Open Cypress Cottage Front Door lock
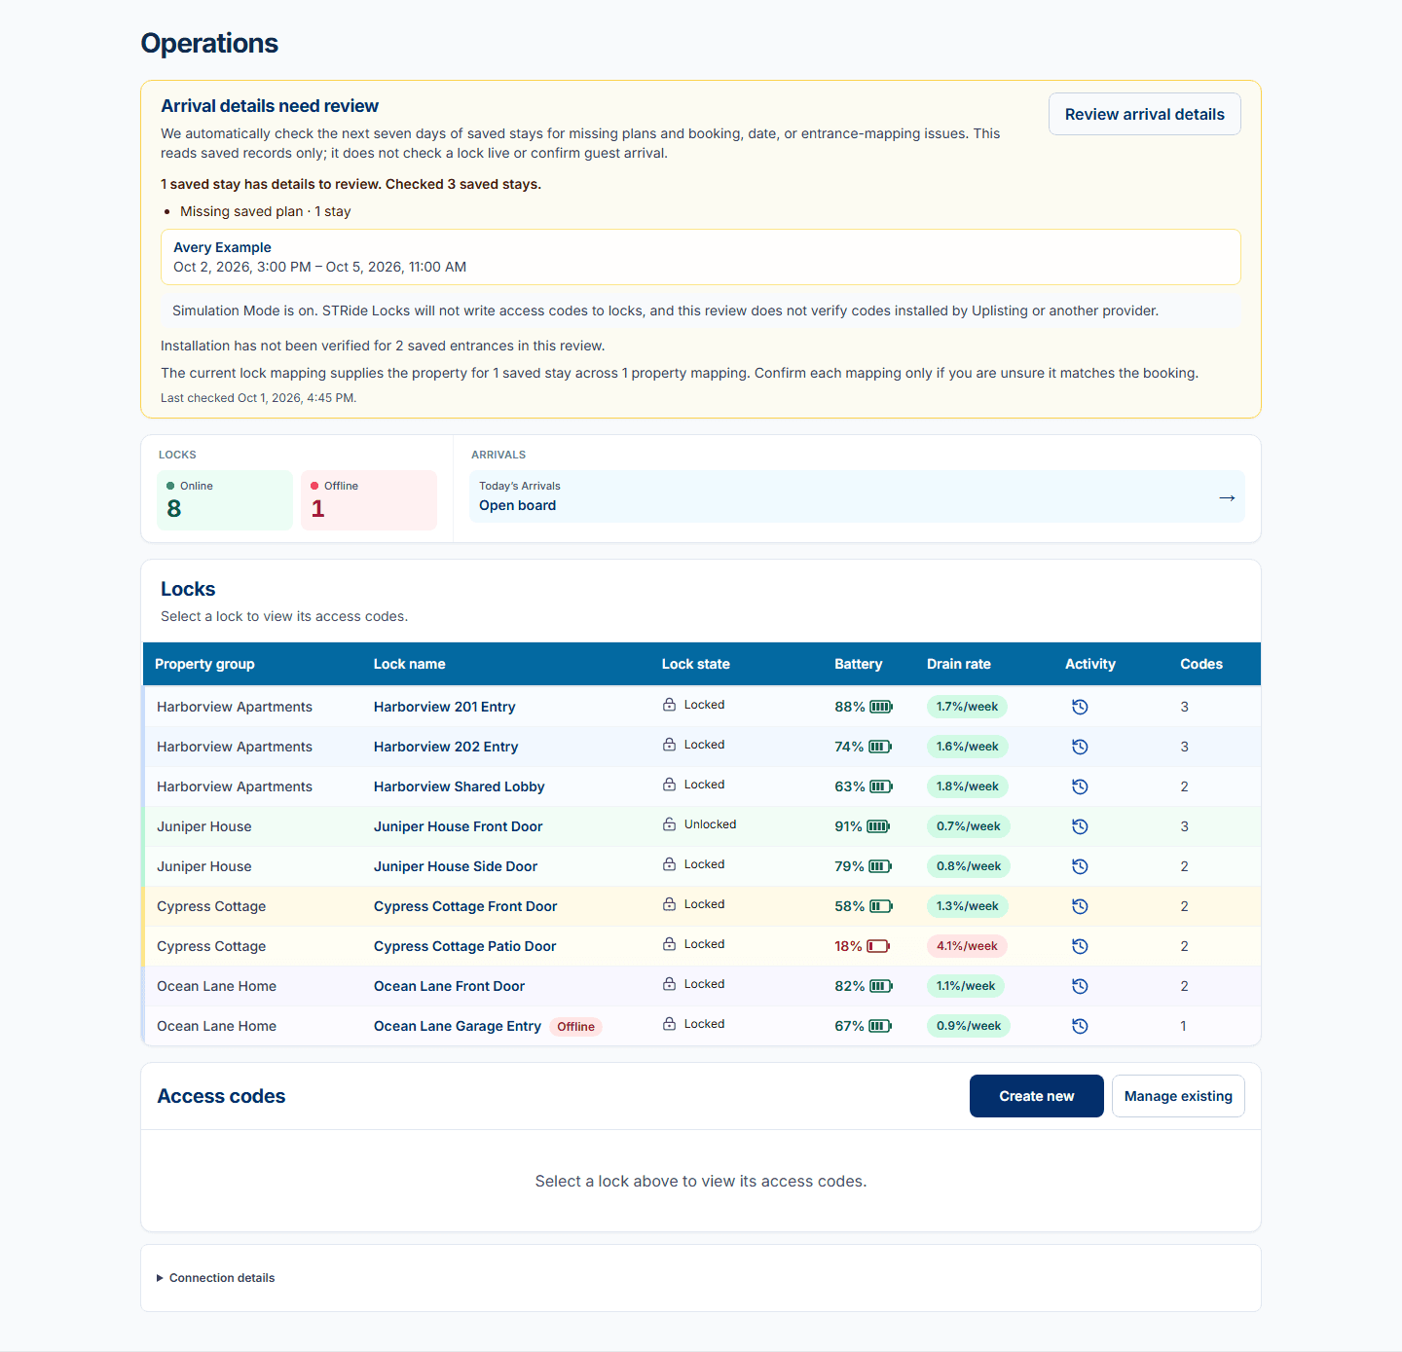1402x1352 pixels. click(465, 906)
